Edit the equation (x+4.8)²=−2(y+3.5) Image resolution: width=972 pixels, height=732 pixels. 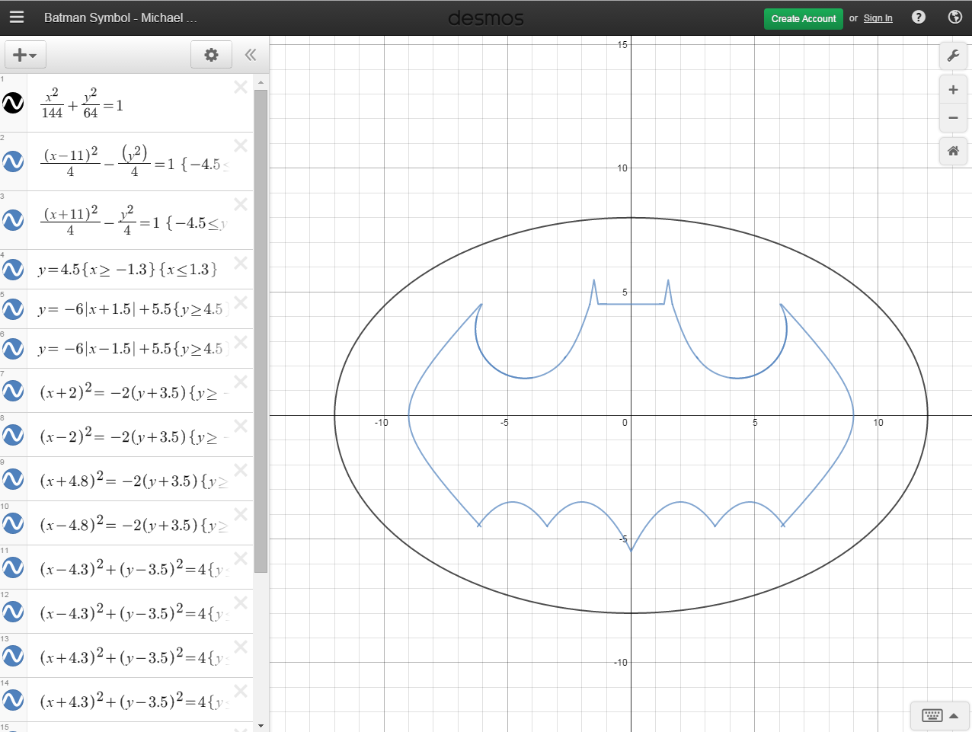pos(133,480)
